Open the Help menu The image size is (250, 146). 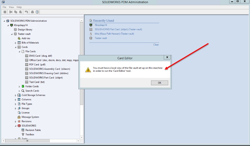19,7
